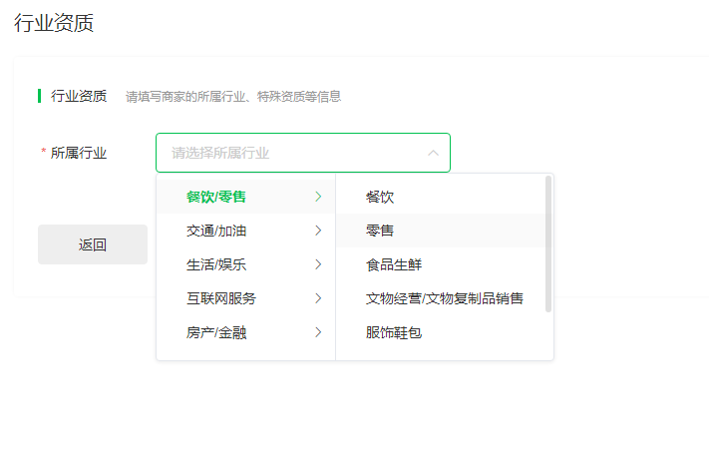Select the 交通/加油 category
Viewport: 709px width, 476px height.
pos(245,231)
